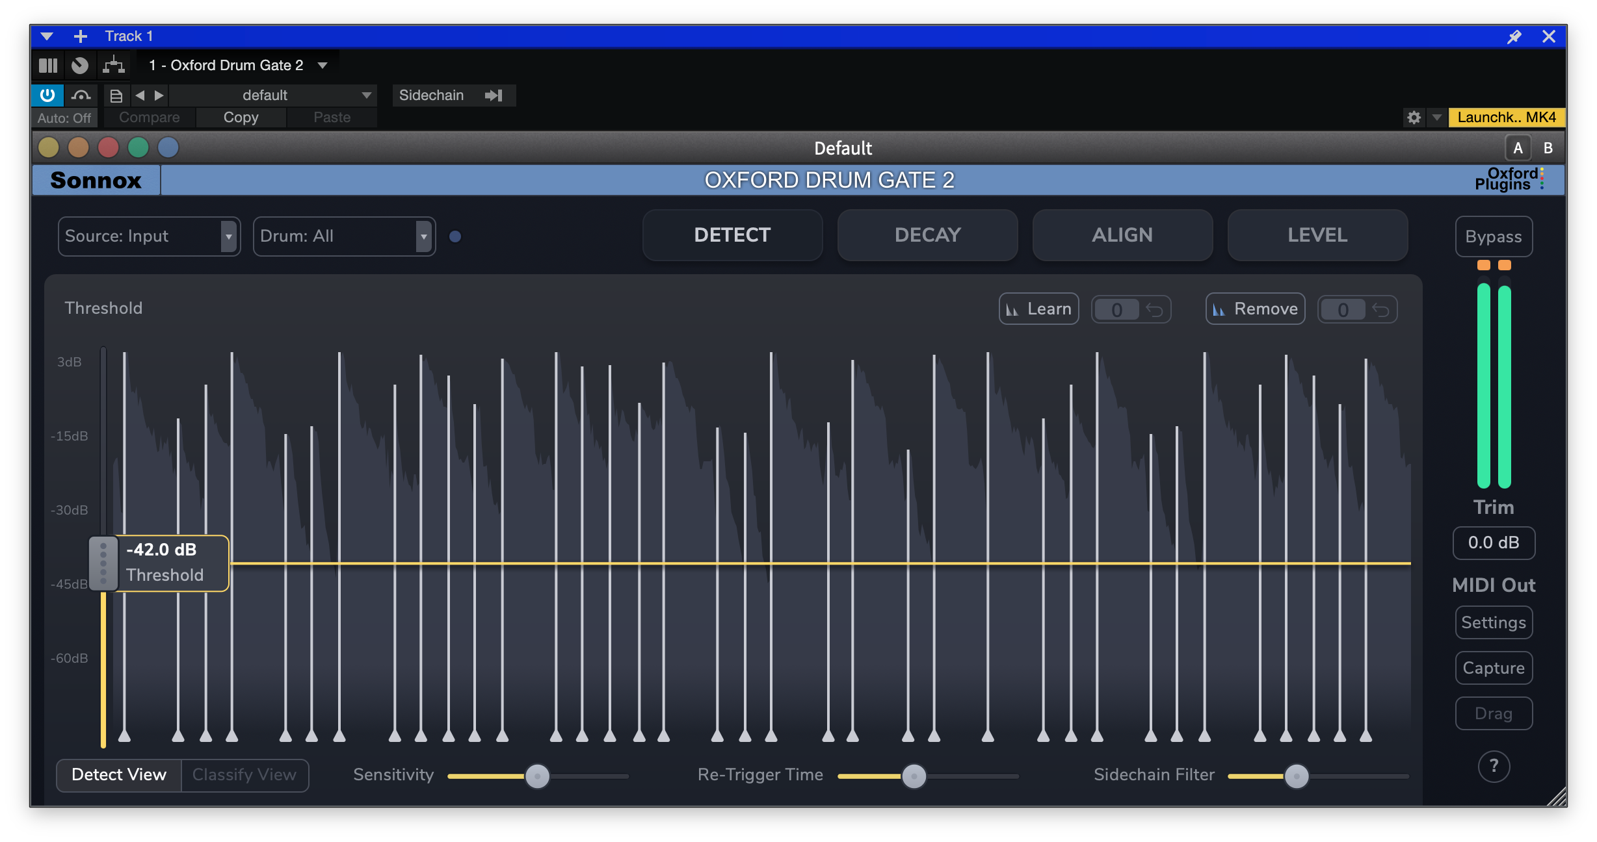Click the plus icon beside Track 1

click(80, 36)
